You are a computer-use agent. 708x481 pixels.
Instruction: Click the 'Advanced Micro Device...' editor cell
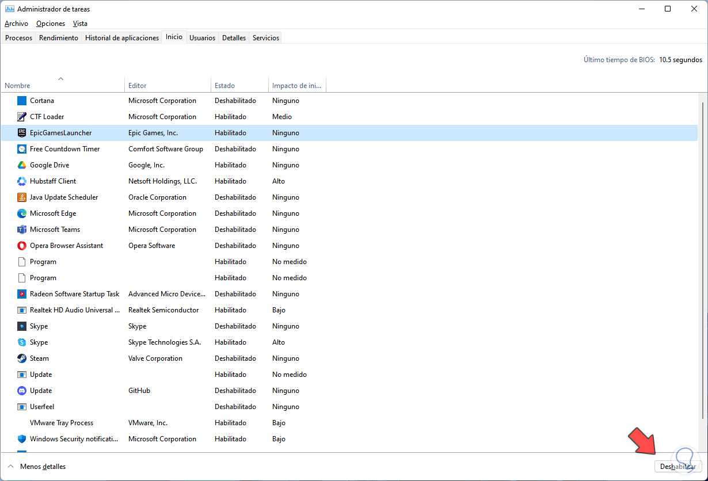pyautogui.click(x=167, y=294)
